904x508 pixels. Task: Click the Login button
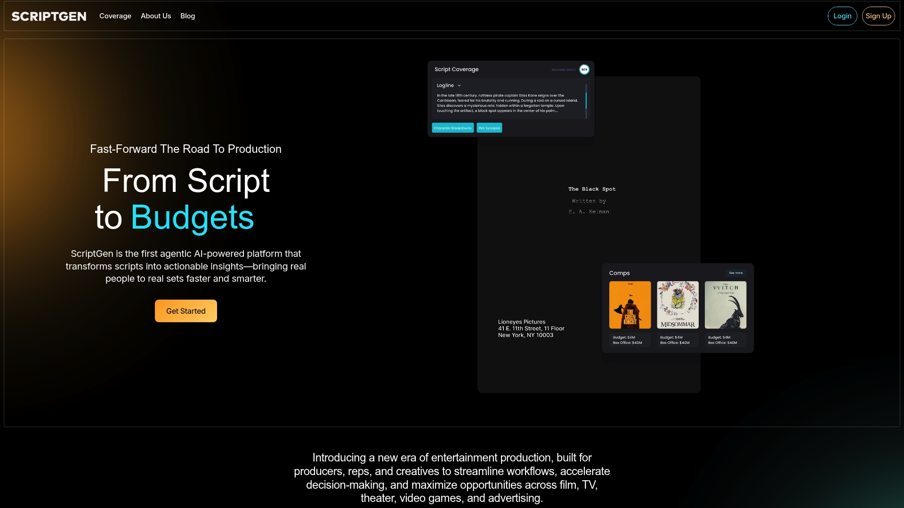coord(842,16)
